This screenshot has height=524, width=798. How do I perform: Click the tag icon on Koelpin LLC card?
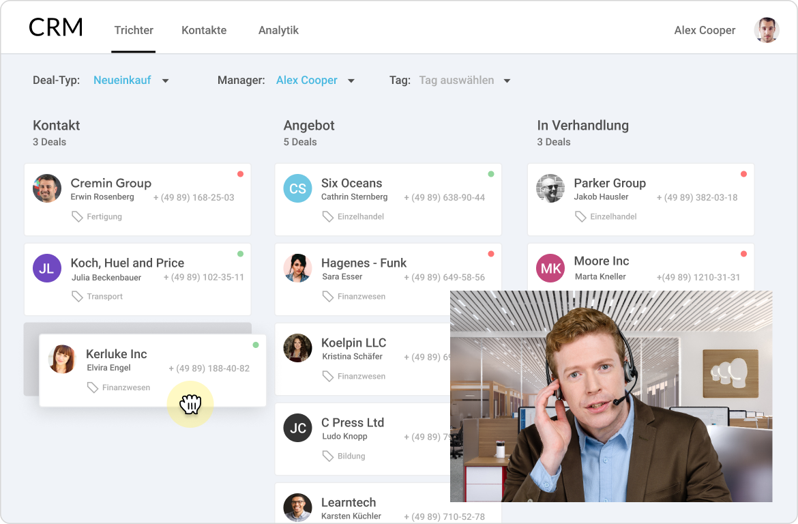[328, 377]
